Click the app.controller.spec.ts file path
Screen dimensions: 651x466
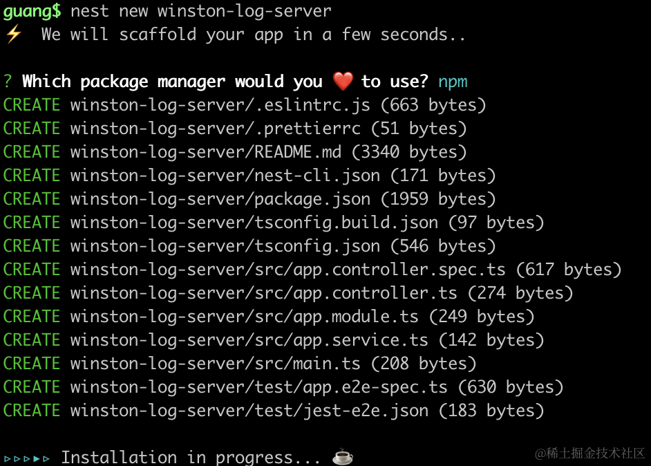point(287,270)
